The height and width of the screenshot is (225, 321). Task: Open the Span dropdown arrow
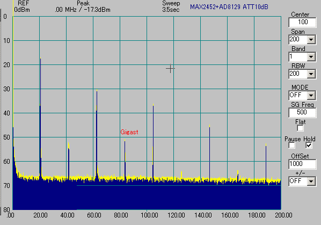pyautogui.click(x=311, y=40)
